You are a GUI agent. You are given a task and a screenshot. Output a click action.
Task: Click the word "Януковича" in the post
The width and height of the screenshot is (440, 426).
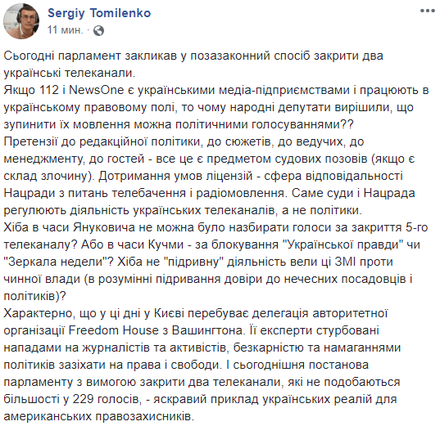(104, 227)
